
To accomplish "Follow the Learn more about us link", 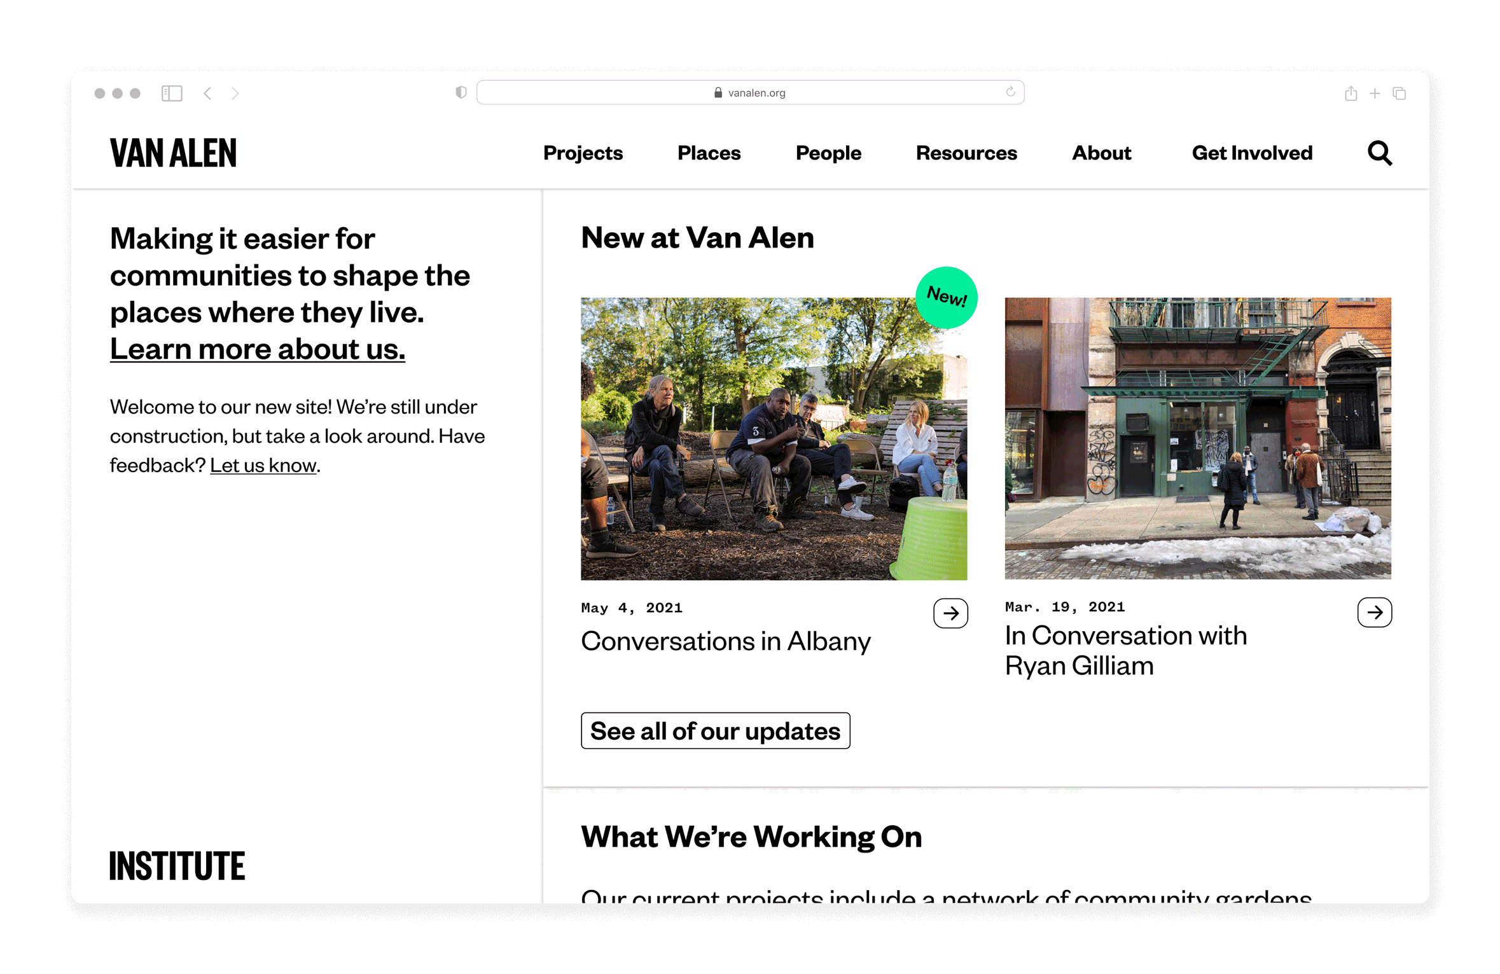I will pyautogui.click(x=257, y=349).
